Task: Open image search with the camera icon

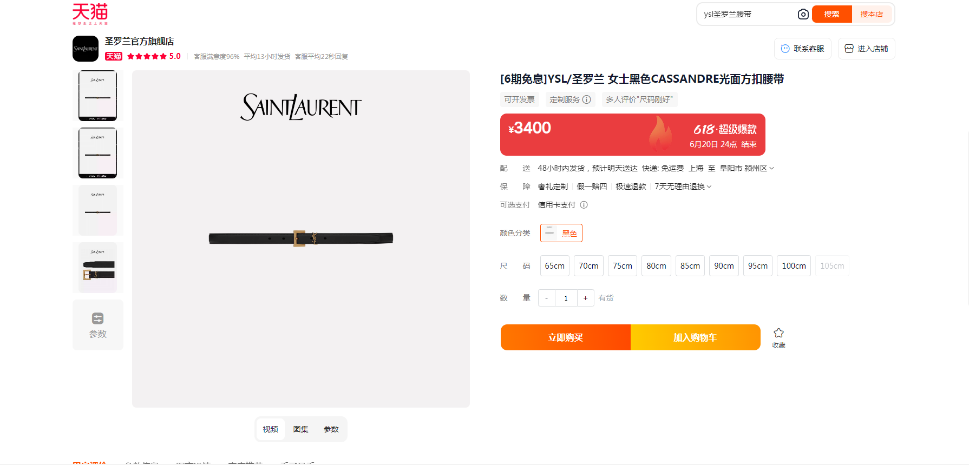Action: point(803,14)
